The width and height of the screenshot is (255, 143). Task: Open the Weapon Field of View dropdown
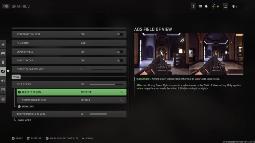[71, 100]
